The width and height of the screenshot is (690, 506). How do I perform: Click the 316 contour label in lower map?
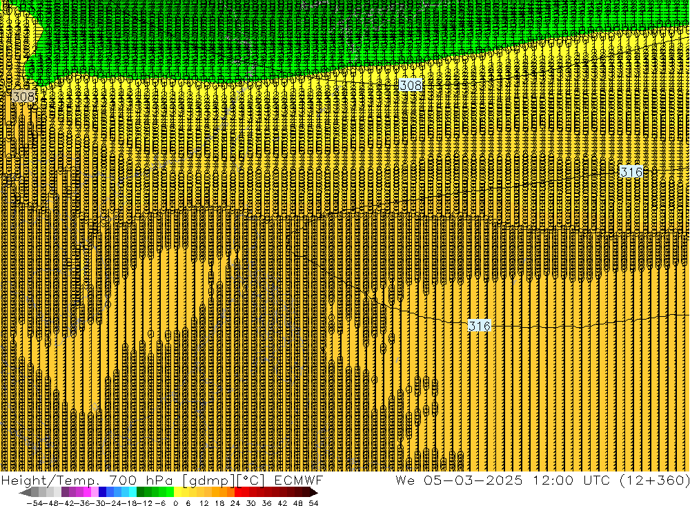click(480, 326)
